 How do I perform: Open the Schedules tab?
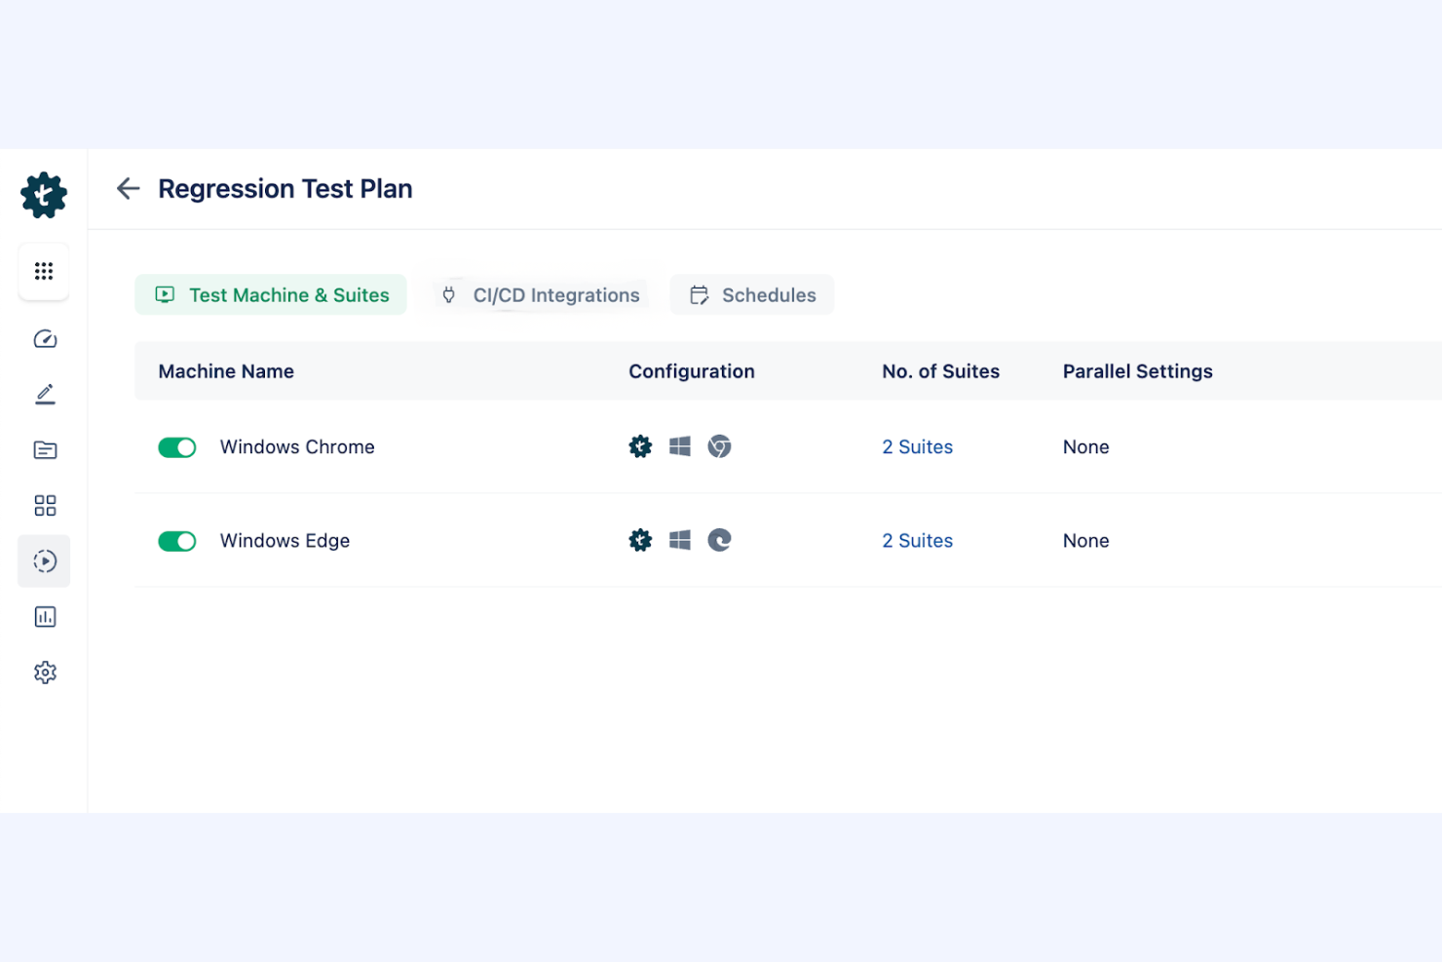[751, 294]
